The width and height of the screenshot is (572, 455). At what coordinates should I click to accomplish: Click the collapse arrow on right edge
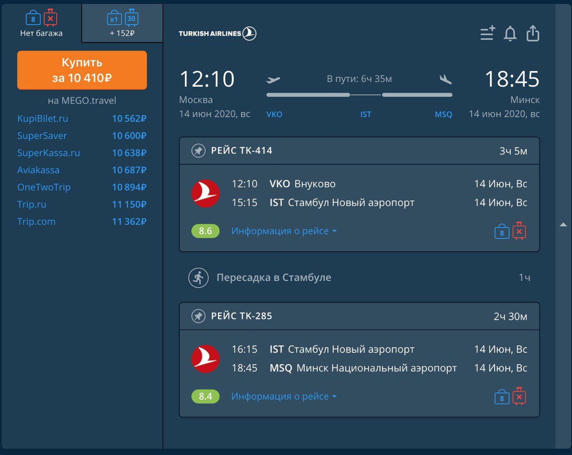tap(563, 225)
